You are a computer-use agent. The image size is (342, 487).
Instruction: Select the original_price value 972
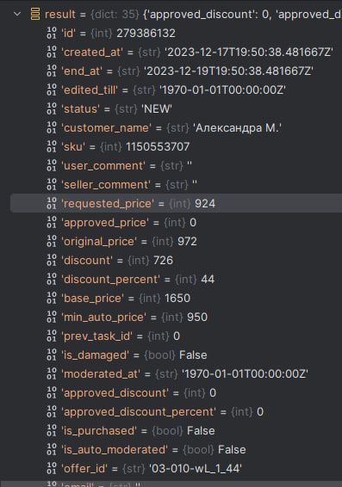point(187,242)
